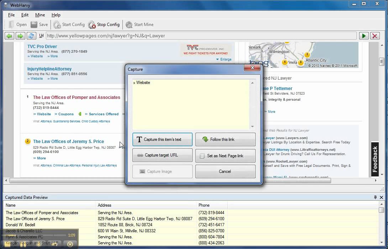Save the current configuration
Screen dimensions: 388x249
pos(40,25)
